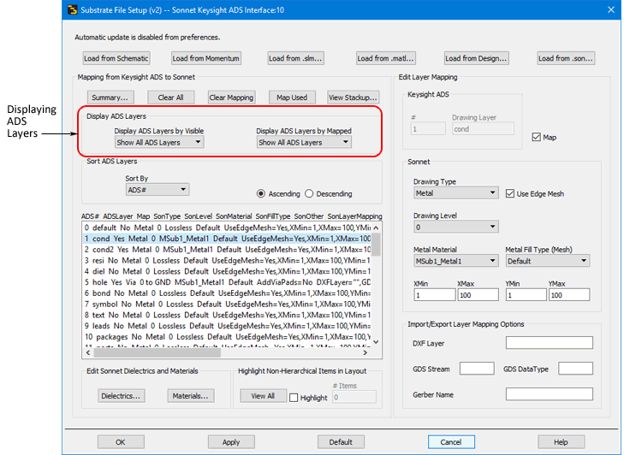The width and height of the screenshot is (624, 455).
Task: Click the Clear Mapping button
Action: click(231, 97)
